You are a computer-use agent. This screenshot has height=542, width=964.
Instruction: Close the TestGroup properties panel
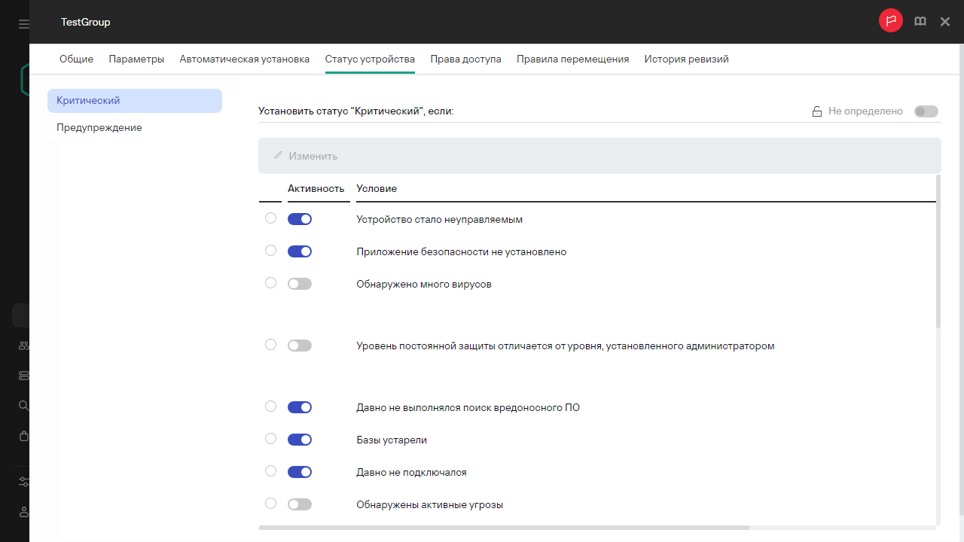pyautogui.click(x=945, y=22)
